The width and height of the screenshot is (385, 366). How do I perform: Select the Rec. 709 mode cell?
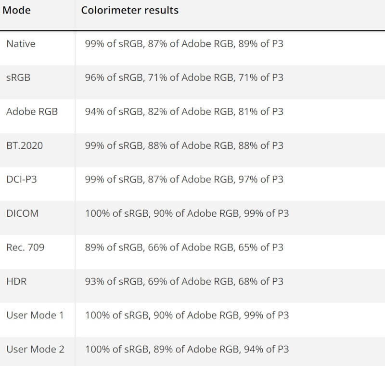(x=26, y=247)
